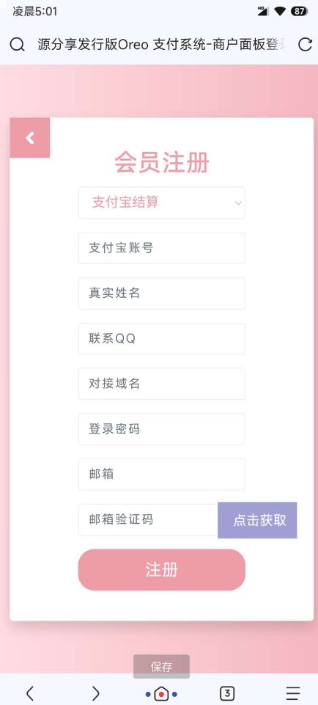Submit the form with 注册 button
This screenshot has width=318, height=705.
point(162,570)
